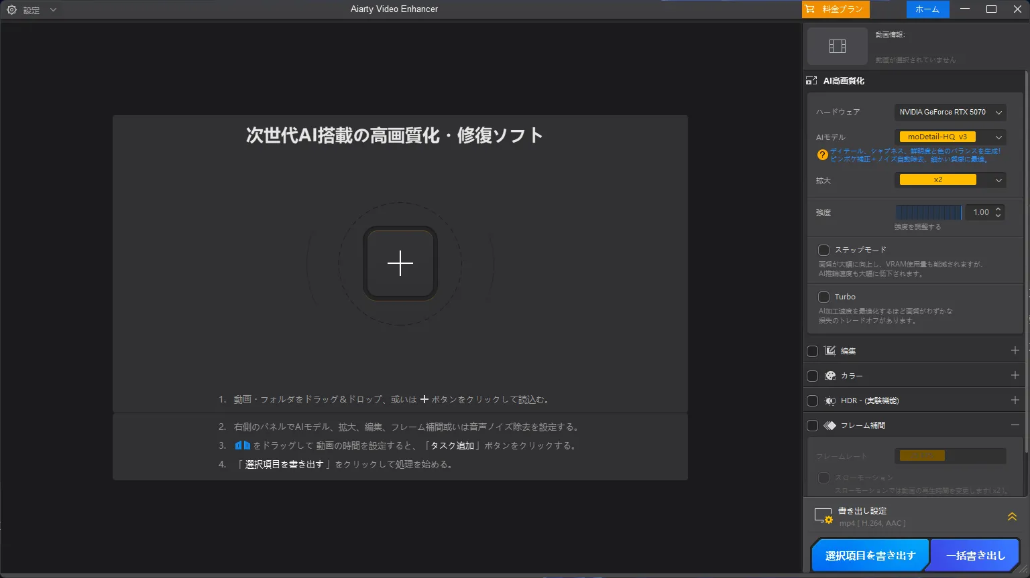Screen dimensions: 1030x578
Task: Click the 一括書き出し batch export button
Action: (x=974, y=555)
